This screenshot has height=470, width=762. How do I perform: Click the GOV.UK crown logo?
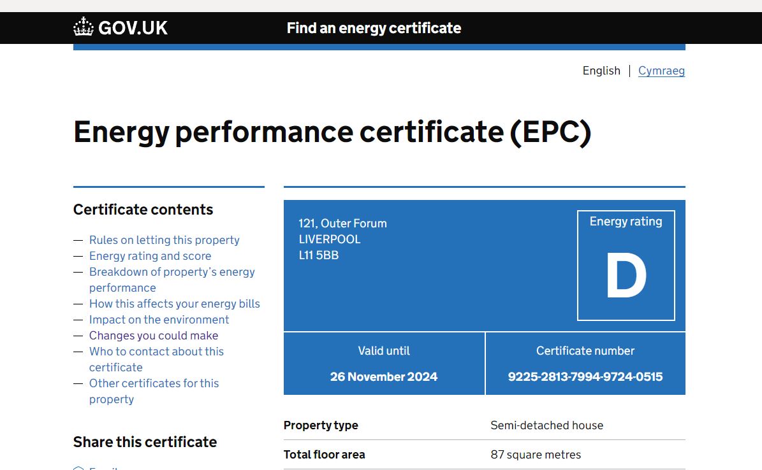82,27
